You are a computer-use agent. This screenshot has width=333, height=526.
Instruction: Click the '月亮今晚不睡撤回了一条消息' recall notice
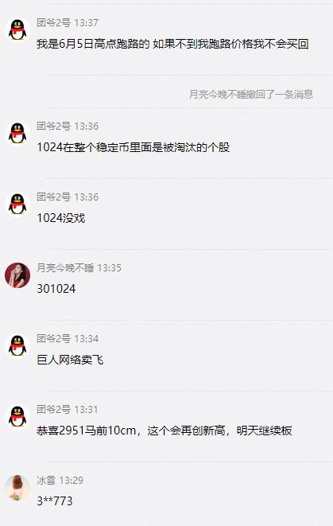(251, 94)
